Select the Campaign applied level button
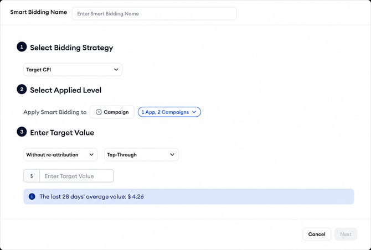The width and height of the screenshot is (371, 250). 112,112
